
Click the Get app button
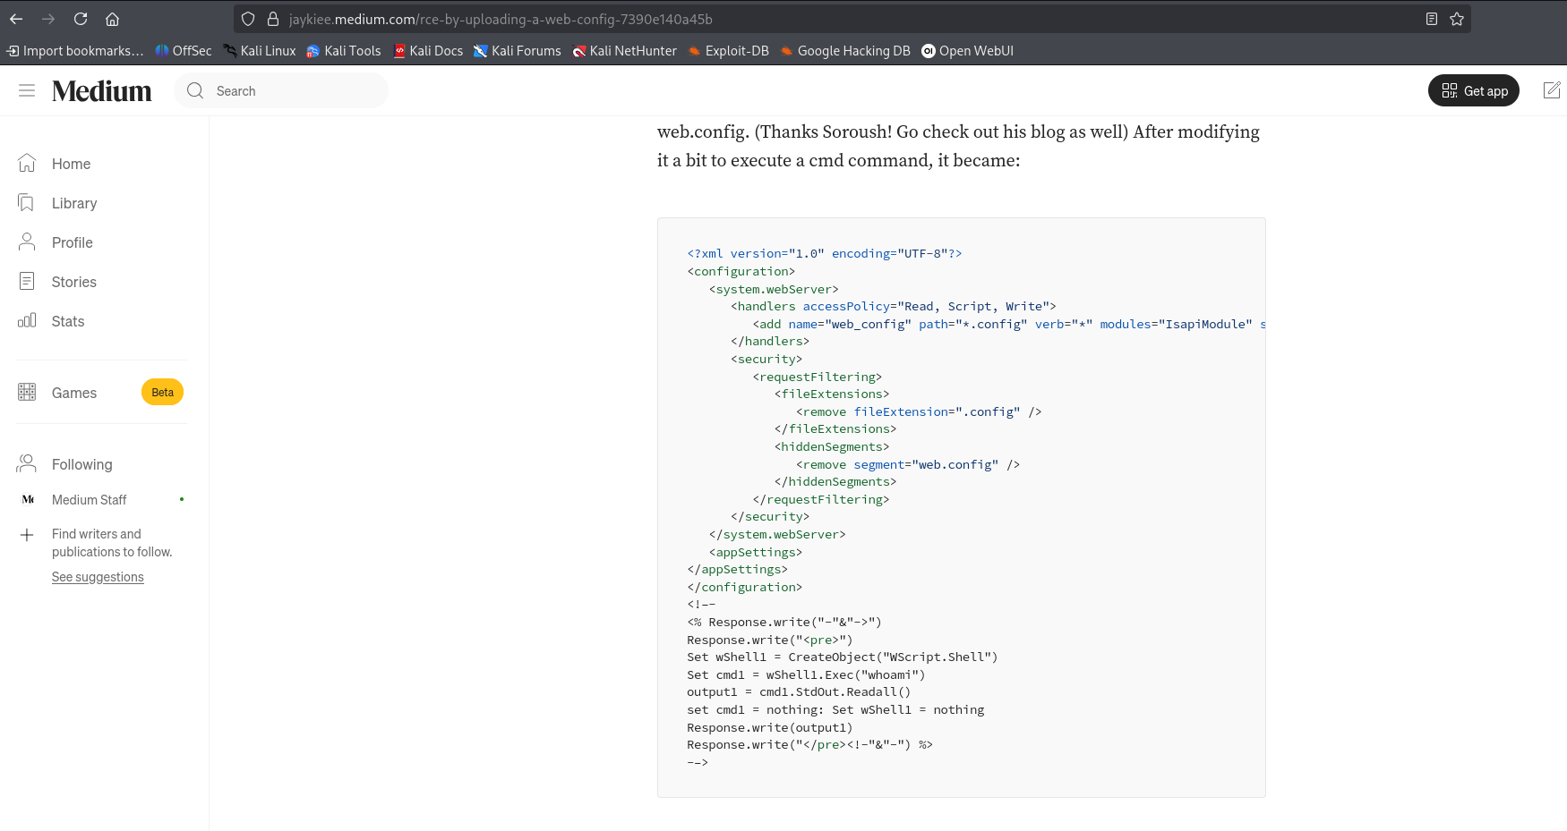(x=1474, y=90)
